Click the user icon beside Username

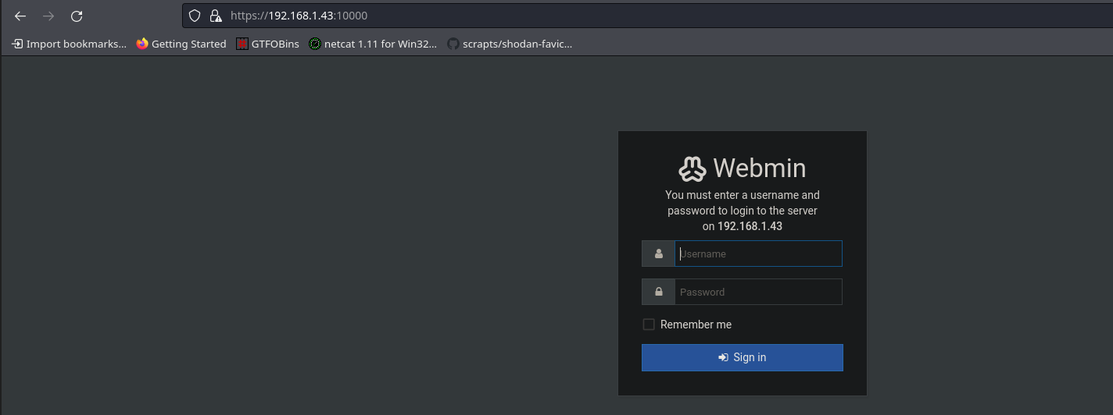click(659, 254)
